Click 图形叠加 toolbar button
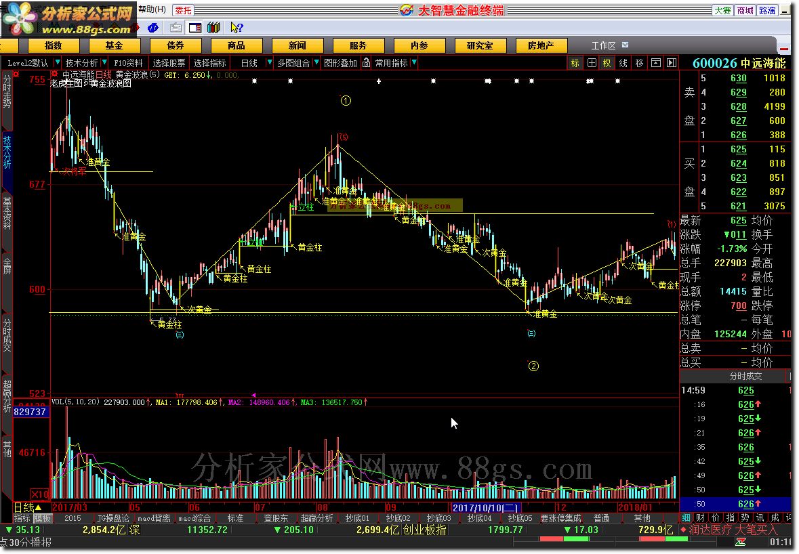This screenshot has width=799, height=554. tap(340, 62)
